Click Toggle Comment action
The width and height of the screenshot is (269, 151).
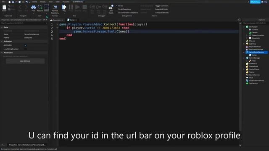162,6
